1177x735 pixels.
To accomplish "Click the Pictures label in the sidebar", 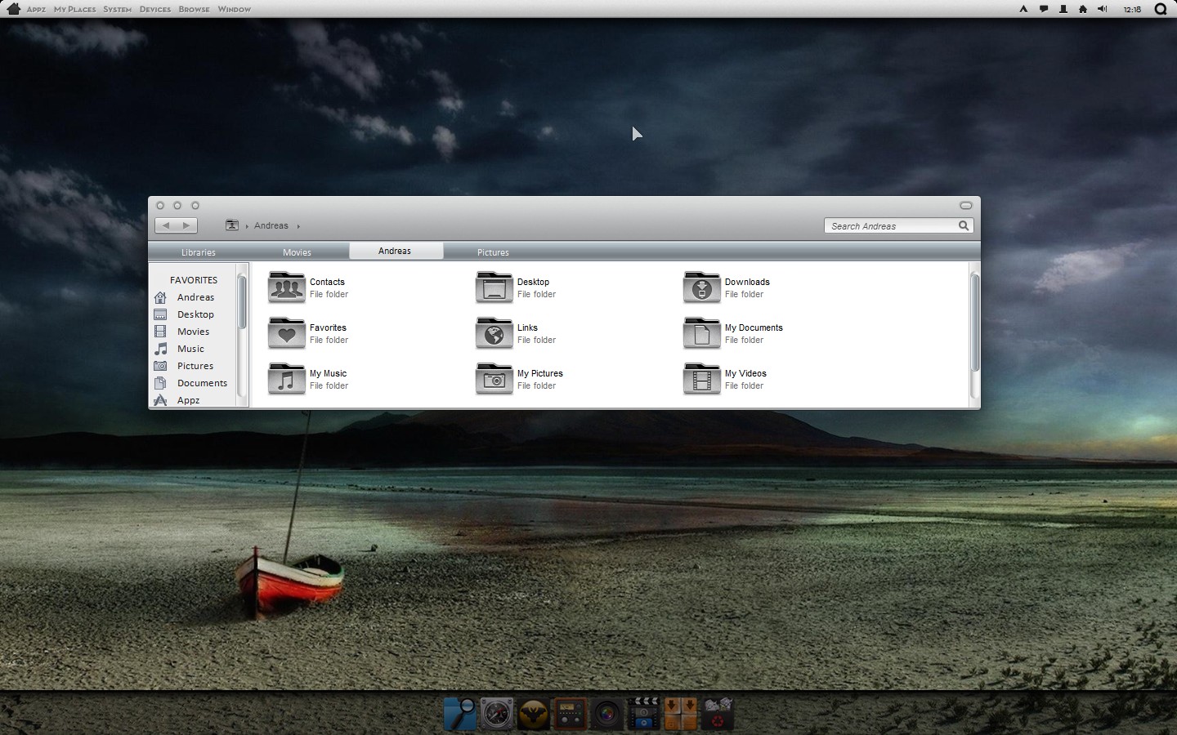I will pos(195,366).
